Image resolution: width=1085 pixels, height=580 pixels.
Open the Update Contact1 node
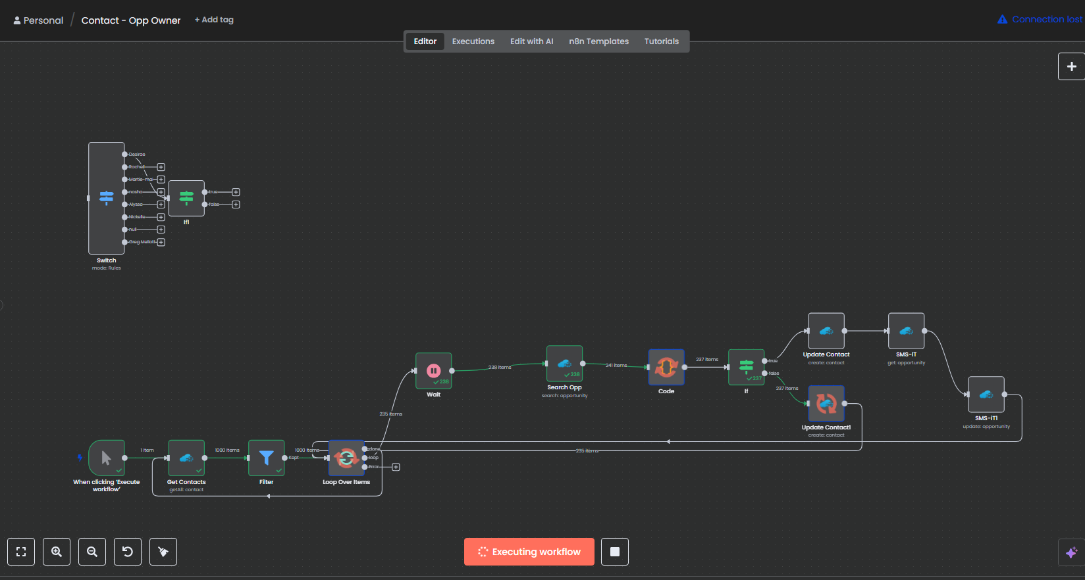point(826,403)
